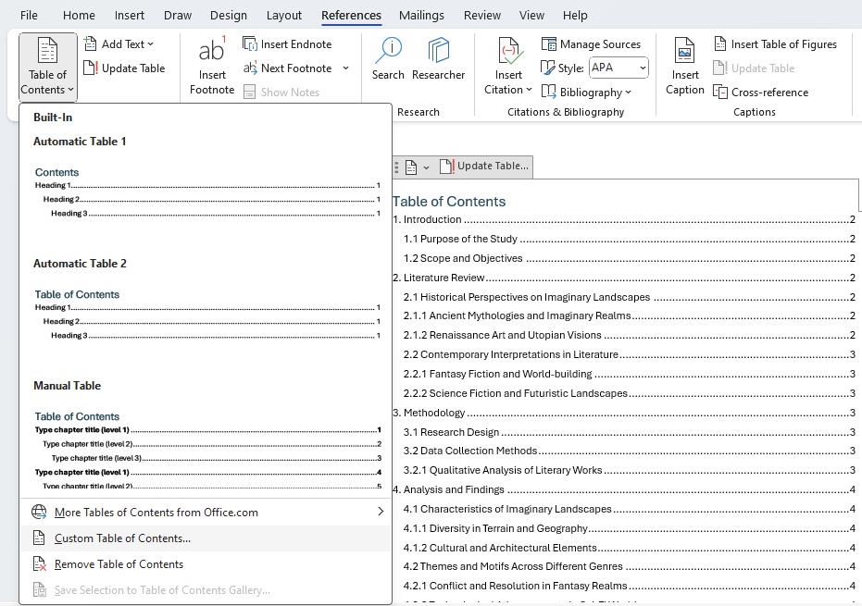Click Insert Table of Figures
This screenshot has width=862, height=606.
[x=775, y=44]
